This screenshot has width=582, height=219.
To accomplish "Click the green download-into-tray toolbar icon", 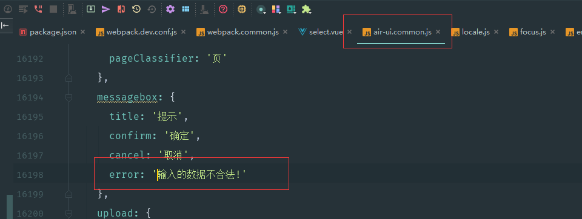I will [x=90, y=9].
